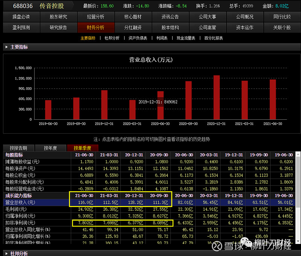Open the 核心题材 tab
The height and width of the screenshot is (256, 301).
point(133,17)
